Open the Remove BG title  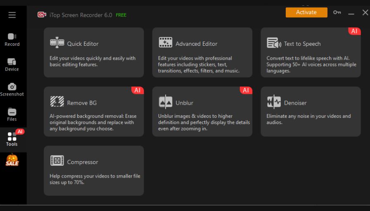[x=82, y=103]
